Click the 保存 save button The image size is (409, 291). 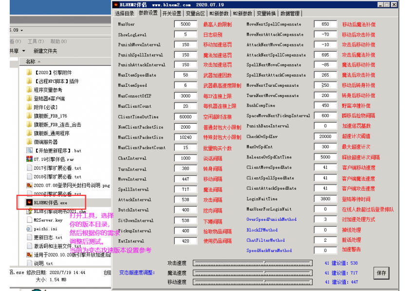[x=382, y=273]
